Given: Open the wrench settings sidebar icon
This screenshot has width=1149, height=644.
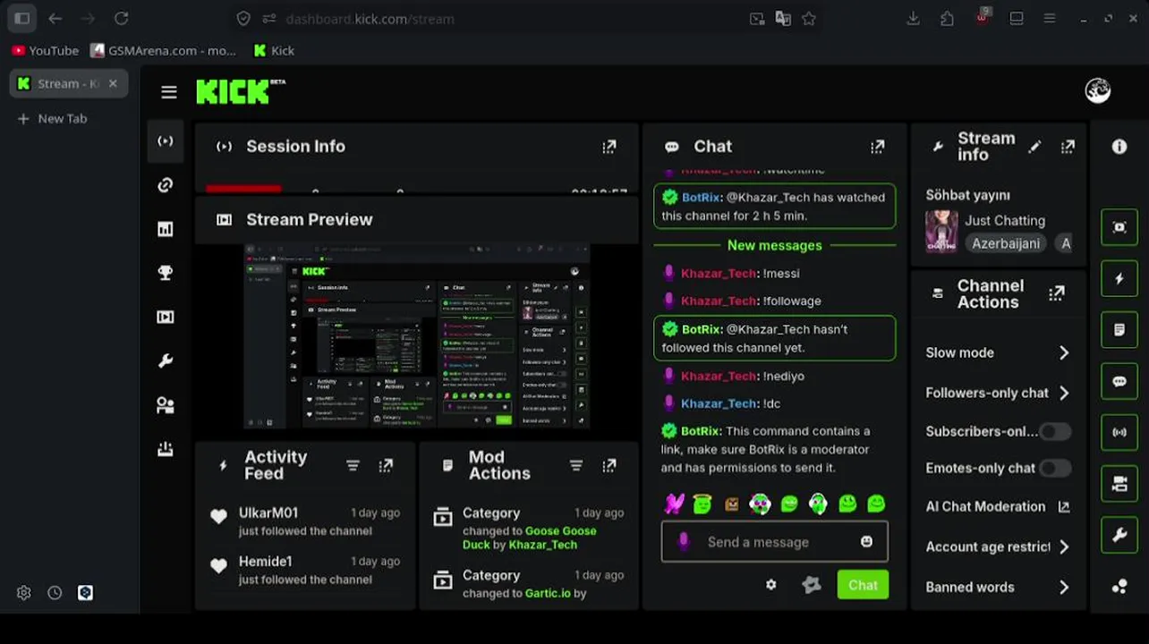Looking at the screenshot, I should click(166, 361).
